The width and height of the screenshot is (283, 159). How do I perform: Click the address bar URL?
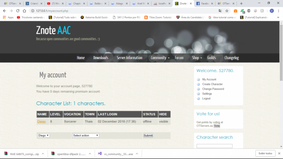[x=52, y=11]
